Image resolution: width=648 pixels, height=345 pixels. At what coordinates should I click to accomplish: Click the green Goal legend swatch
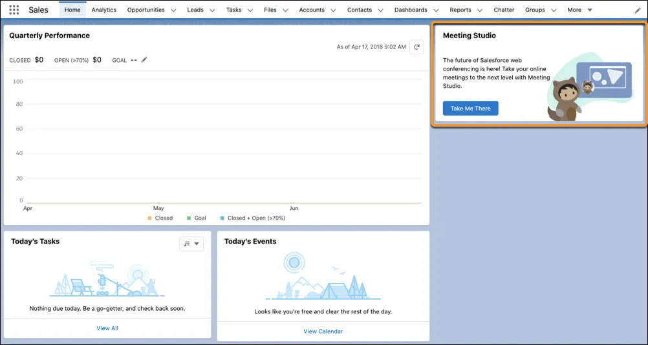189,218
